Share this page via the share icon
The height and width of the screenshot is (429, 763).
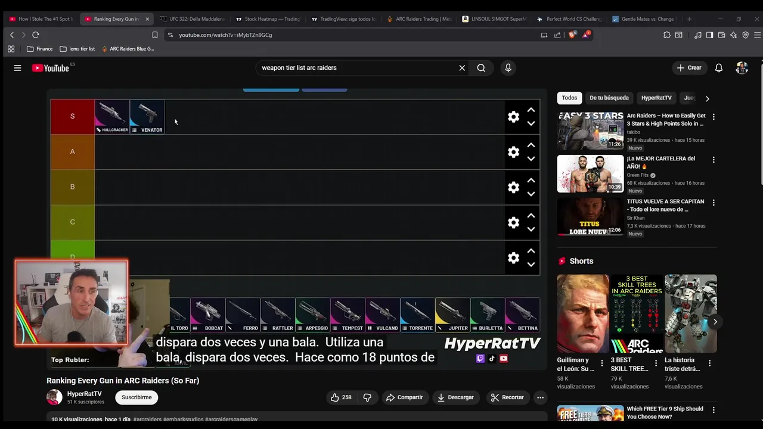(557, 35)
